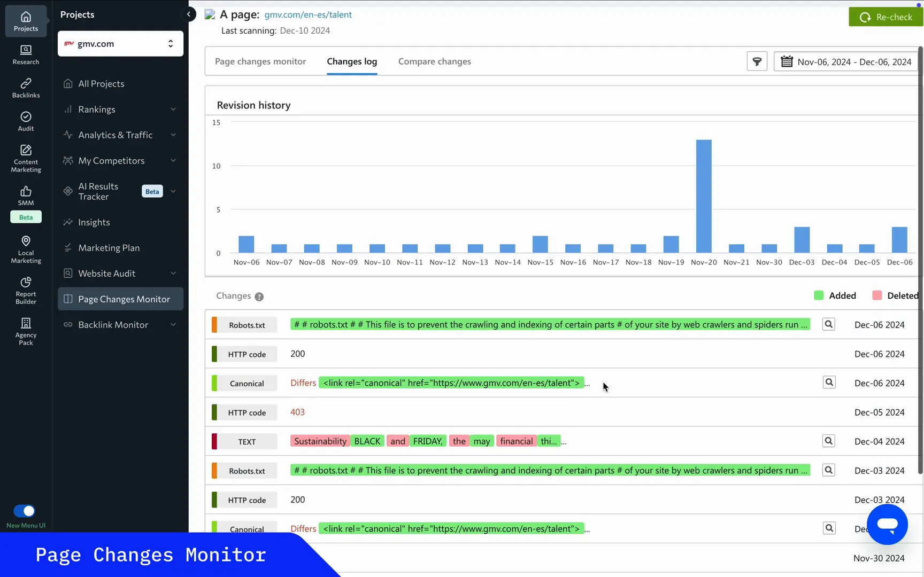Image resolution: width=924 pixels, height=577 pixels.
Task: Open the Backlinks section from the sidebar
Action: [25, 87]
